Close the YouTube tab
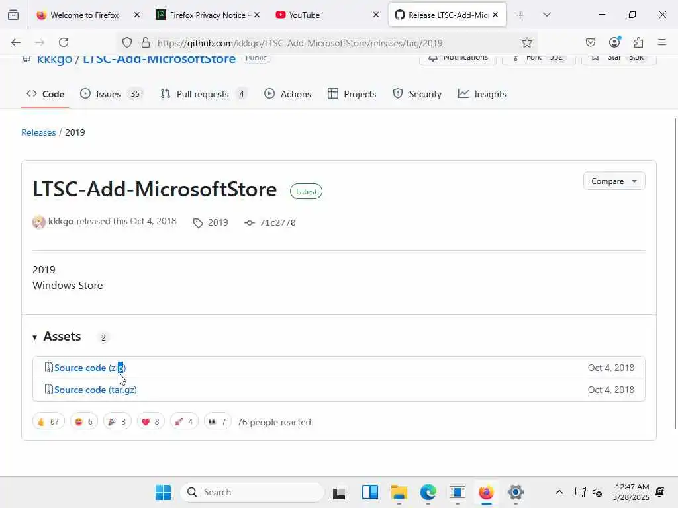678x508 pixels. coord(376,15)
